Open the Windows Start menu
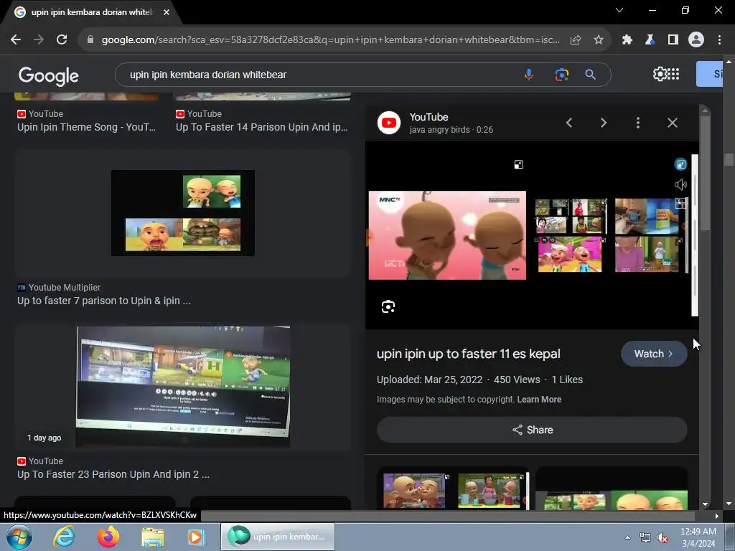 tap(19, 537)
